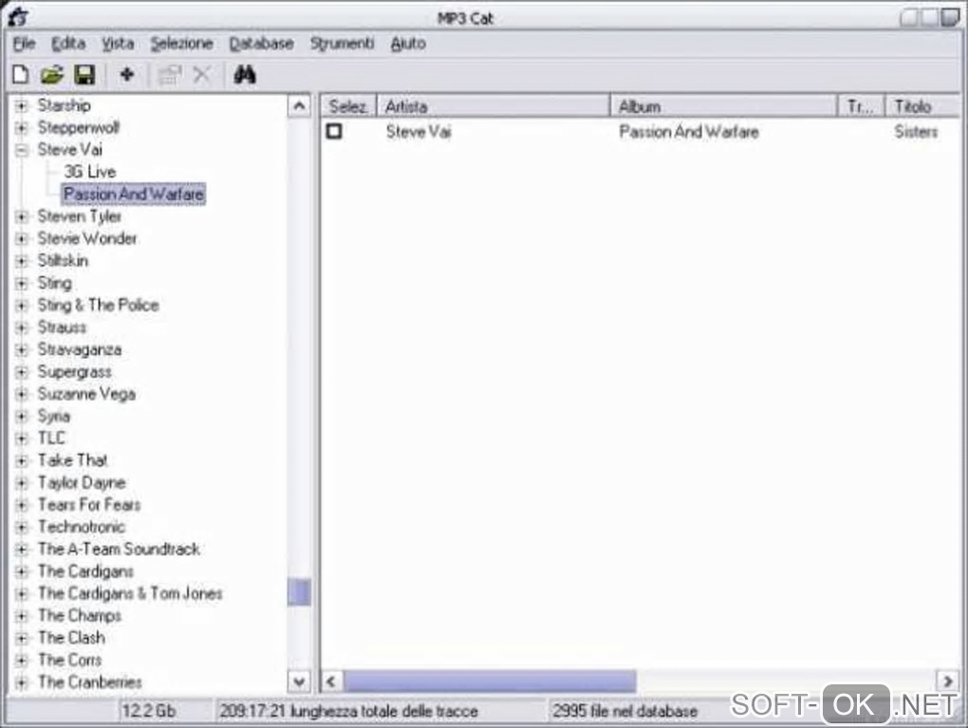Open the File menu
This screenshot has width=968, height=728.
coord(24,44)
